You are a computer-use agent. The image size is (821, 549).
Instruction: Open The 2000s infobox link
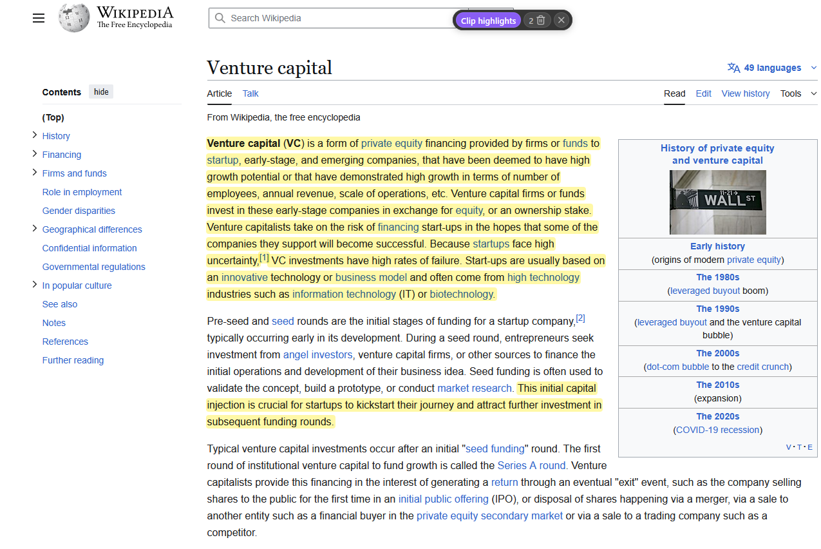click(717, 353)
